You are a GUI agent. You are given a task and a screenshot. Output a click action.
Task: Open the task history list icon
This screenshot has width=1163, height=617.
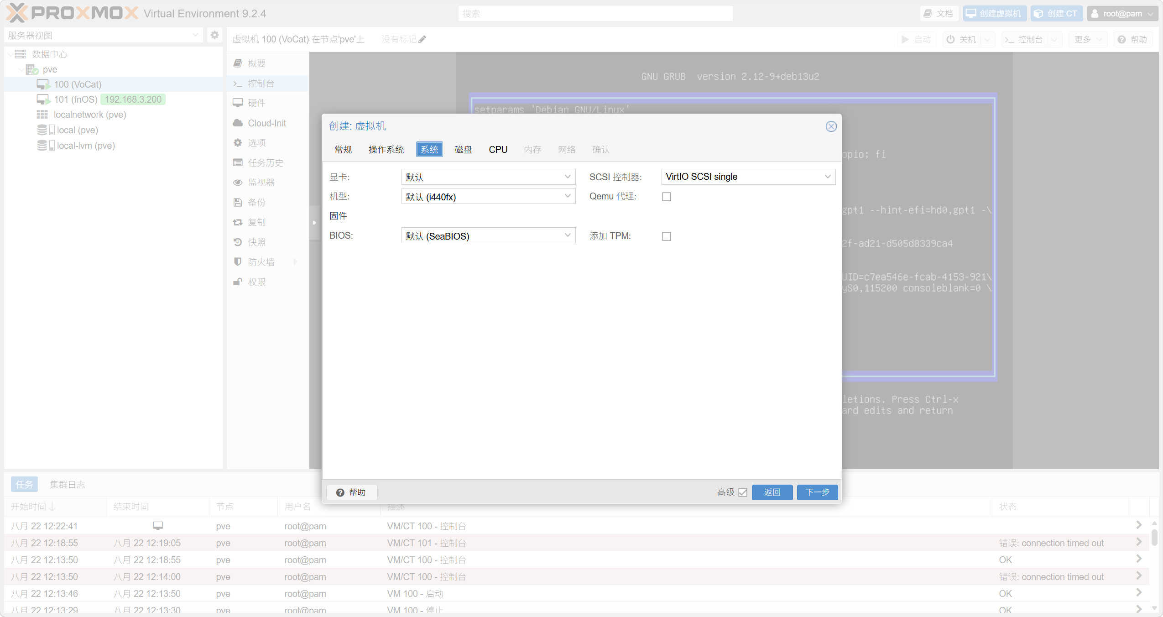click(238, 162)
